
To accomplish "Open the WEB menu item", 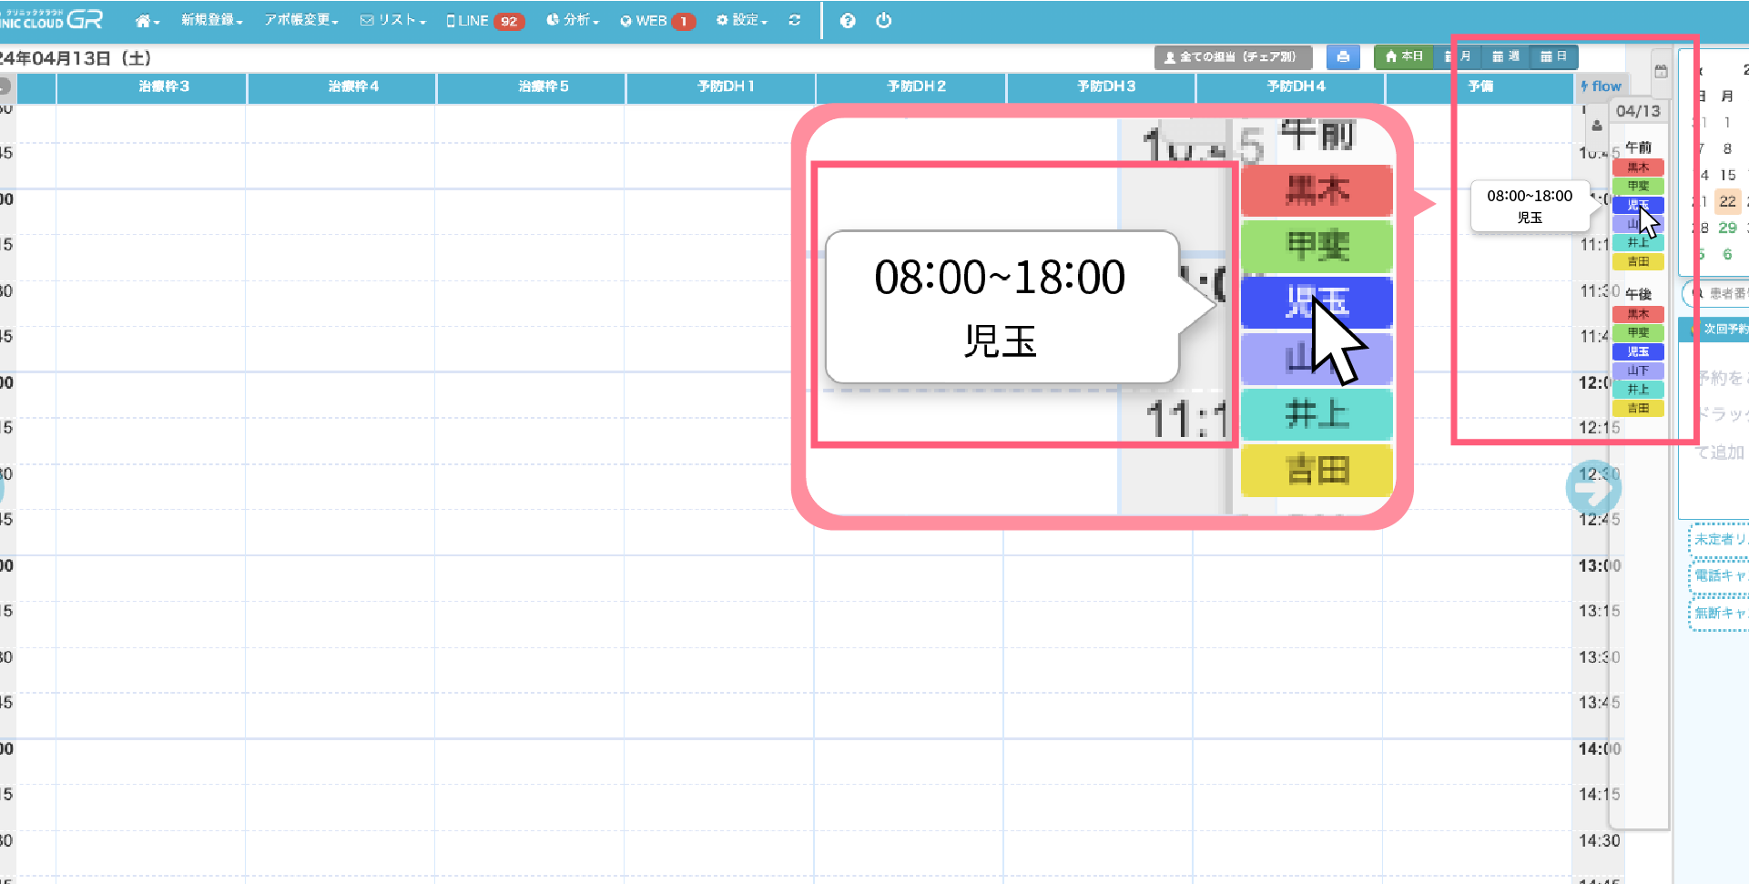I will 656,21.
